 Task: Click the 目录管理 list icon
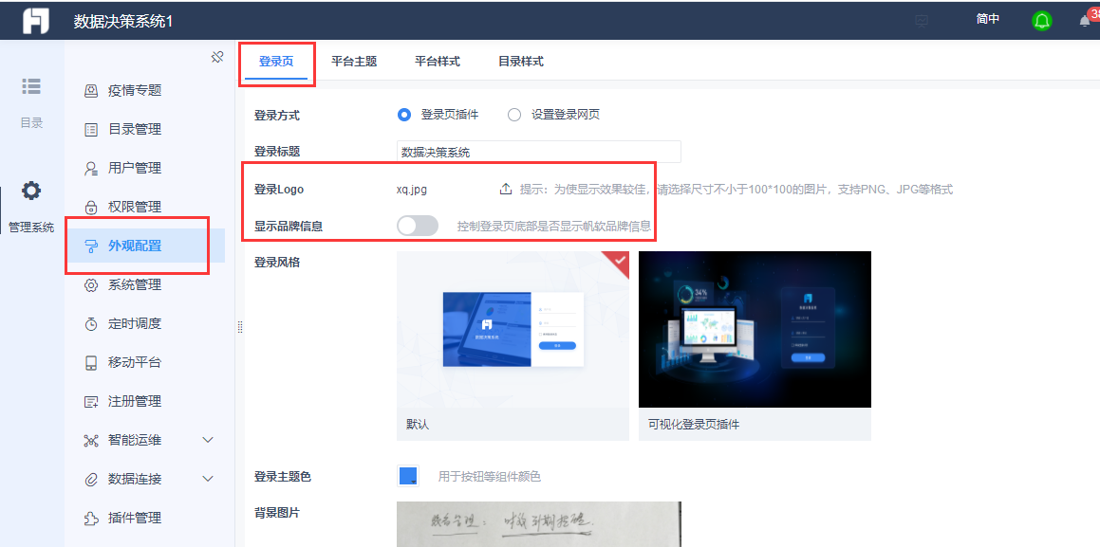pyautogui.click(x=91, y=130)
